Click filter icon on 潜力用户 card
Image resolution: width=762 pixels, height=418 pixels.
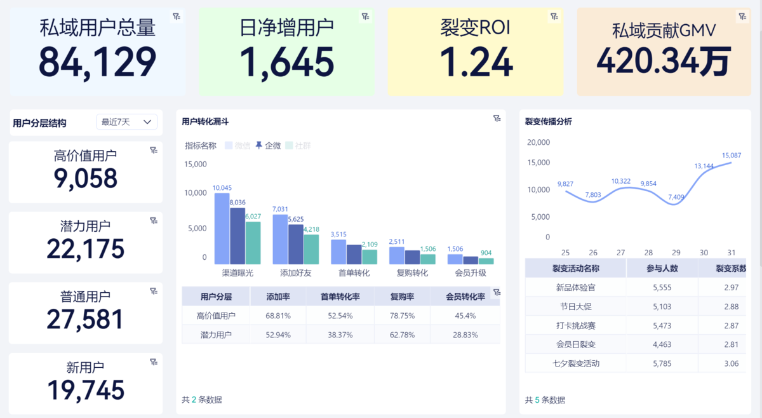153,220
